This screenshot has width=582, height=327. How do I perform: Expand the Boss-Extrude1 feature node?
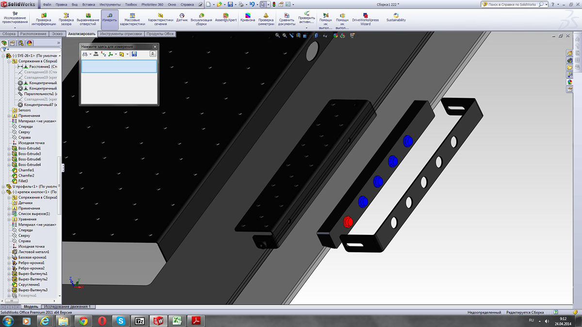(x=9, y=149)
